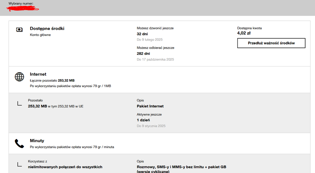Click nielimitowanych połączeń do wszystkich text
This screenshot has height=173, width=315.
(x=65, y=167)
